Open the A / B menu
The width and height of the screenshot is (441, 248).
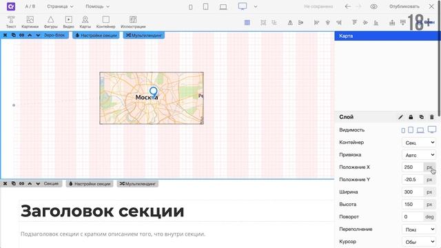pos(30,6)
